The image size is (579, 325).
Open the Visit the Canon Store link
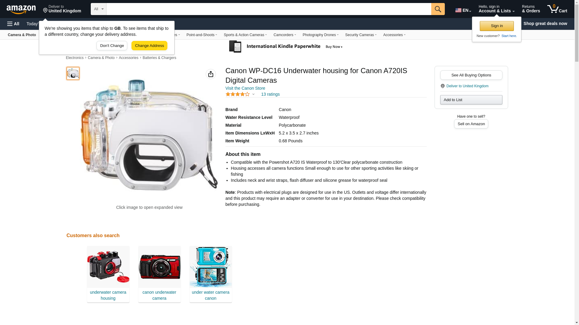(x=245, y=88)
